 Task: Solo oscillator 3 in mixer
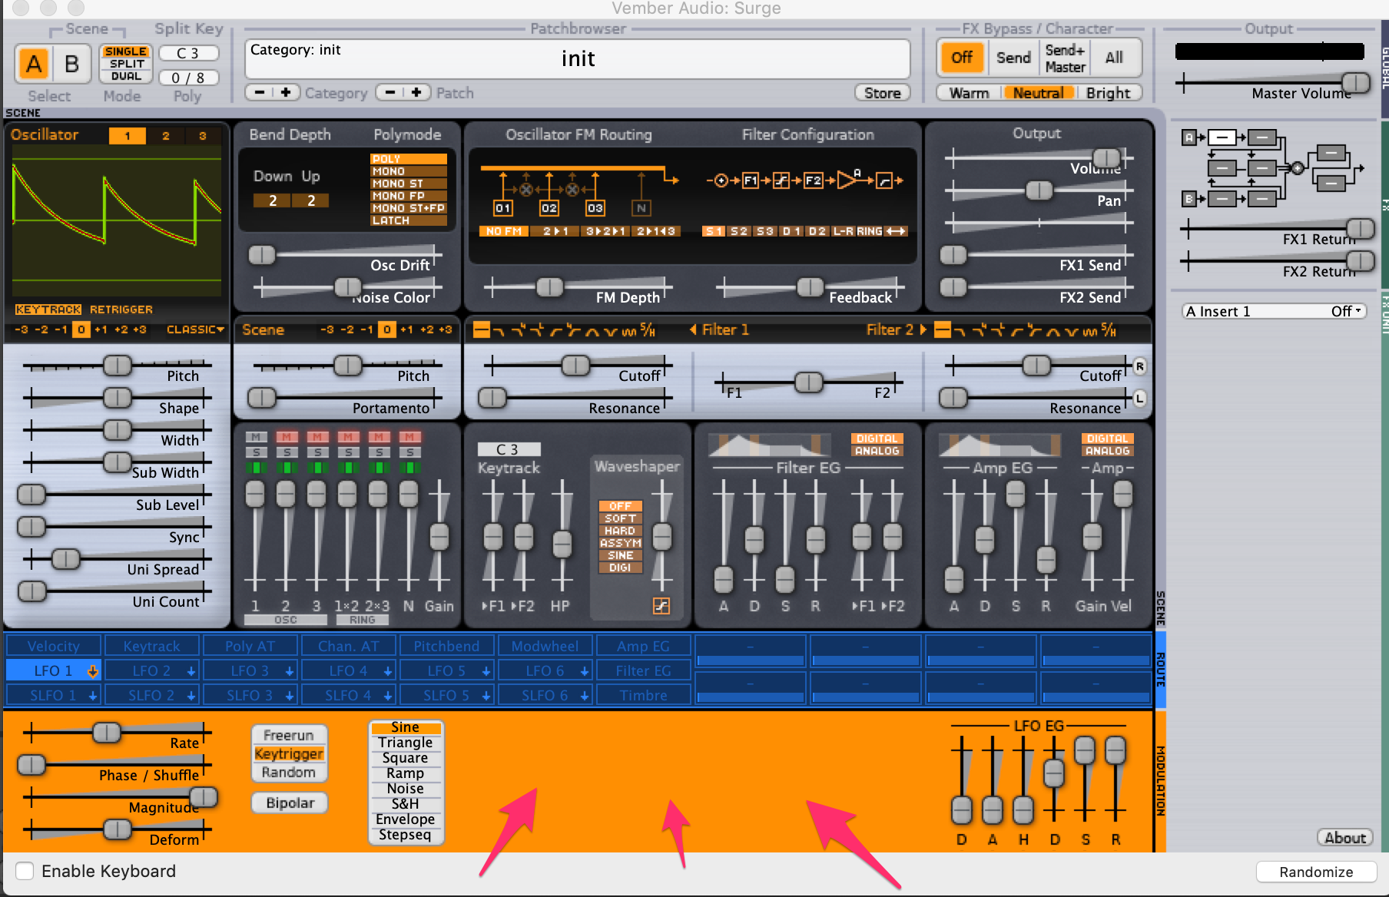(317, 452)
